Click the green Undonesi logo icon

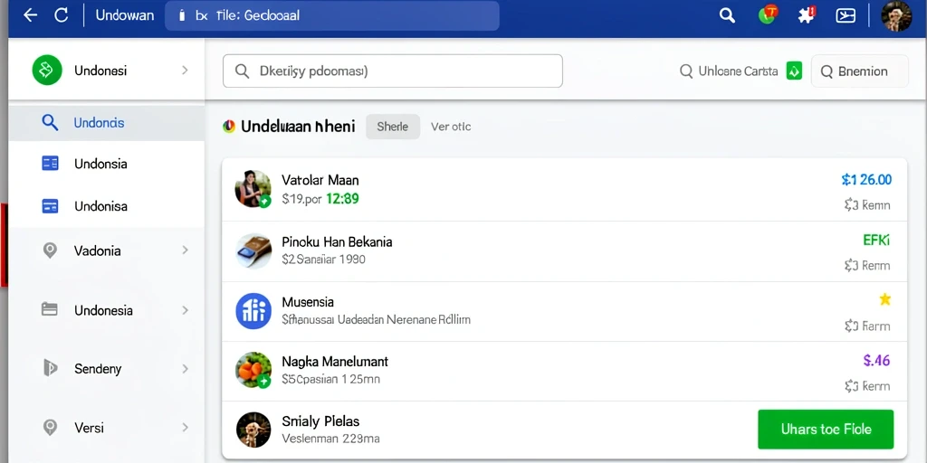[47, 71]
